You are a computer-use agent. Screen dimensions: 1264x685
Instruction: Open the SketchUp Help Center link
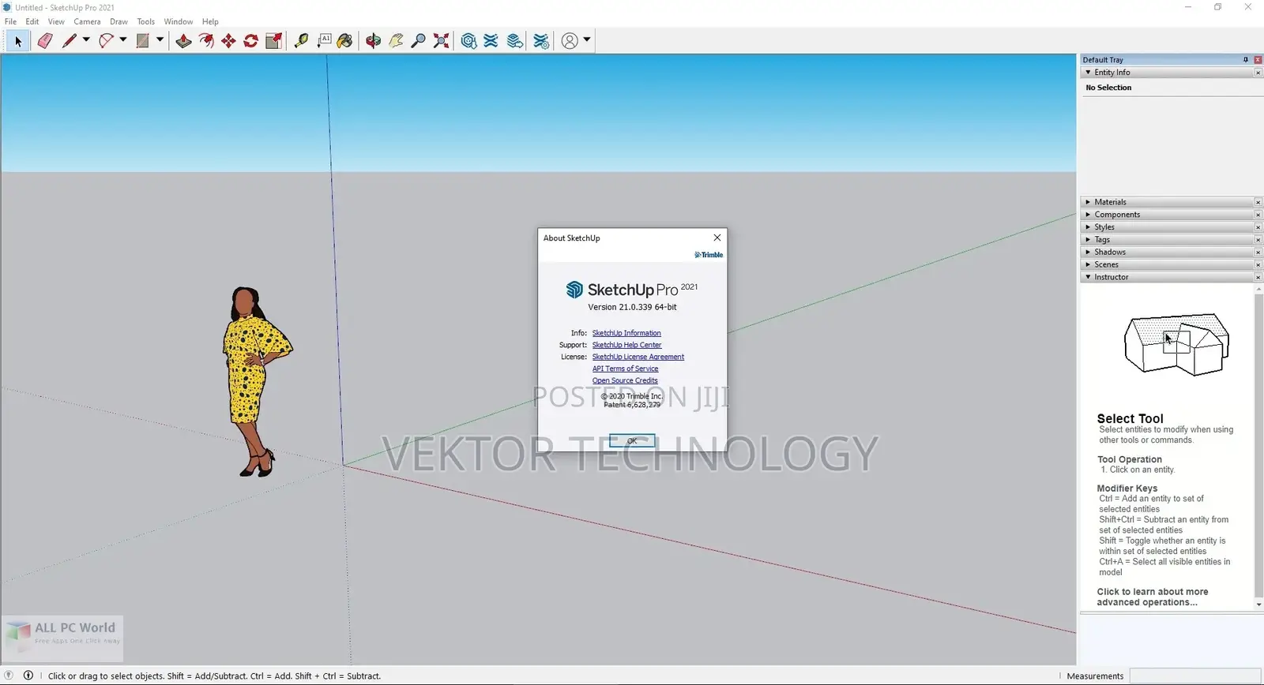click(627, 345)
